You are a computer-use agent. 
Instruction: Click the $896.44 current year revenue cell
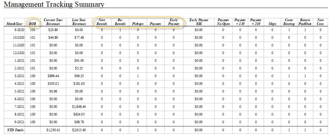(53, 76)
